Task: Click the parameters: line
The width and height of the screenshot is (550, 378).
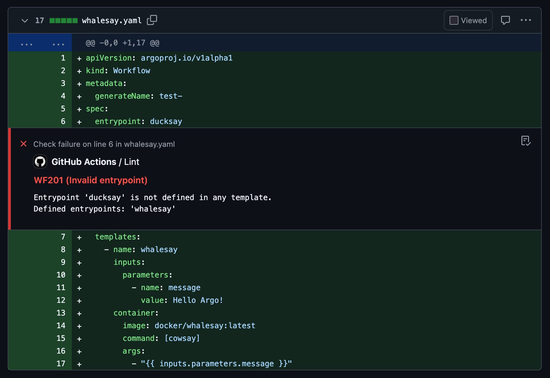Action: pos(306,275)
